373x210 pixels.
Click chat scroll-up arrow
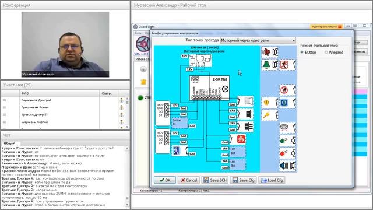pyautogui.click(x=127, y=149)
